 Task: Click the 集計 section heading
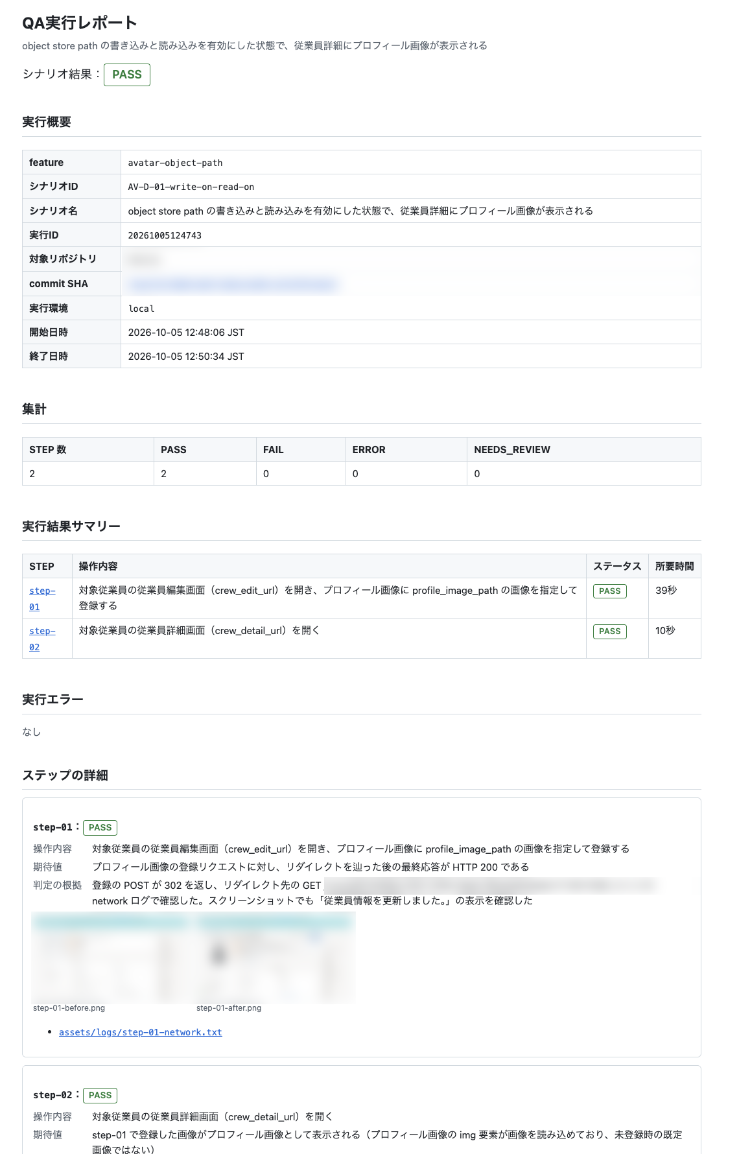[34, 409]
